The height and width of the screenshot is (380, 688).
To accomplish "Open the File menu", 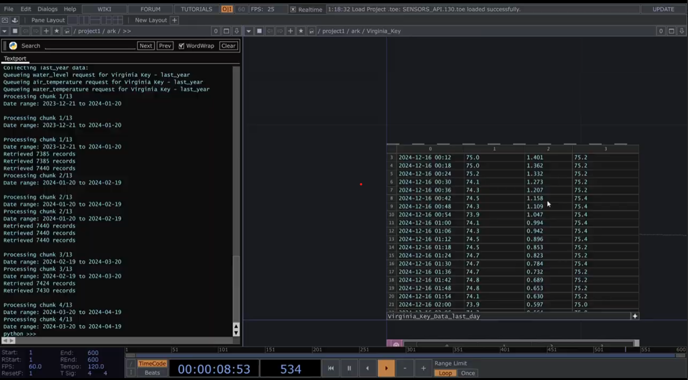I will [x=9, y=9].
